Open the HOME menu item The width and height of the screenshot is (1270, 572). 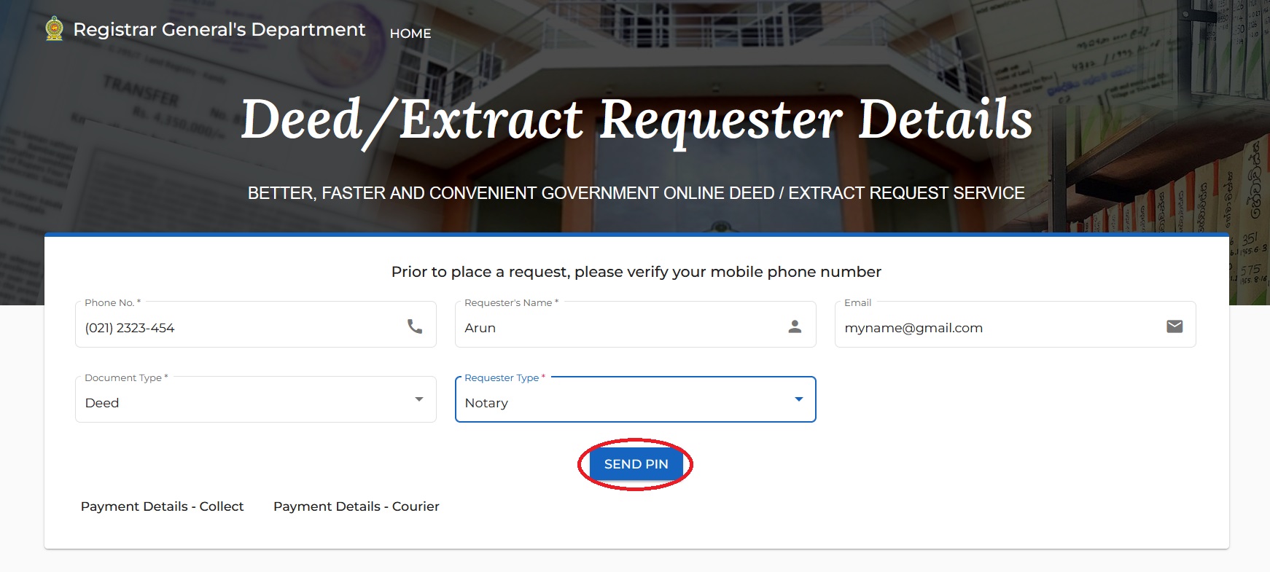pyautogui.click(x=410, y=34)
